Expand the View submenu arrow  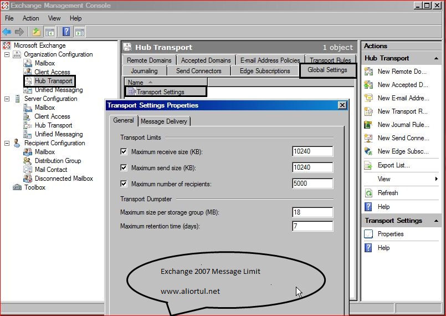[437, 179]
